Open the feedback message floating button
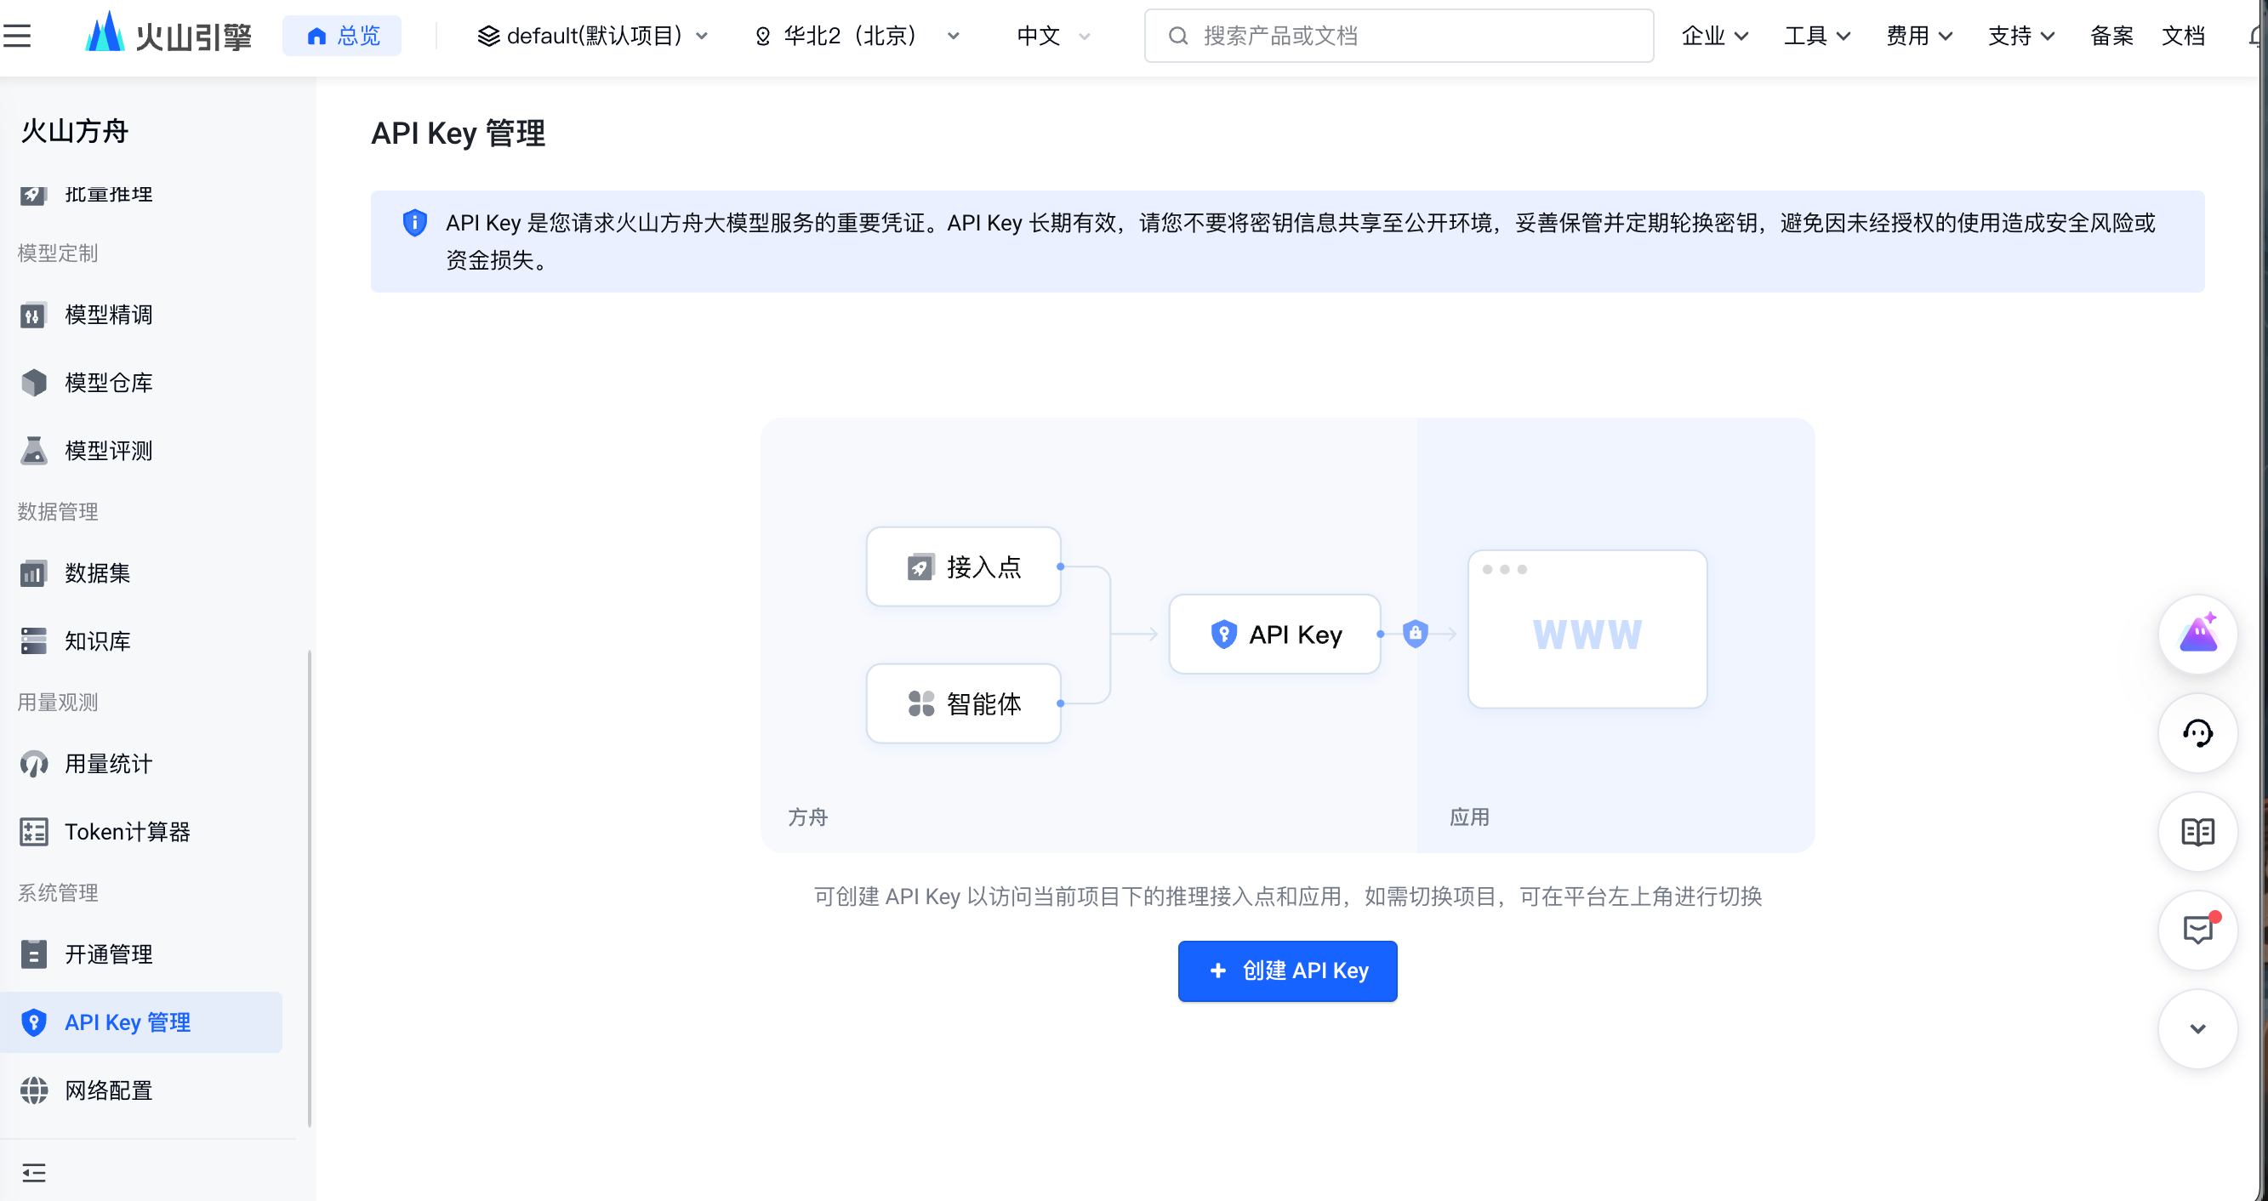 [2197, 930]
